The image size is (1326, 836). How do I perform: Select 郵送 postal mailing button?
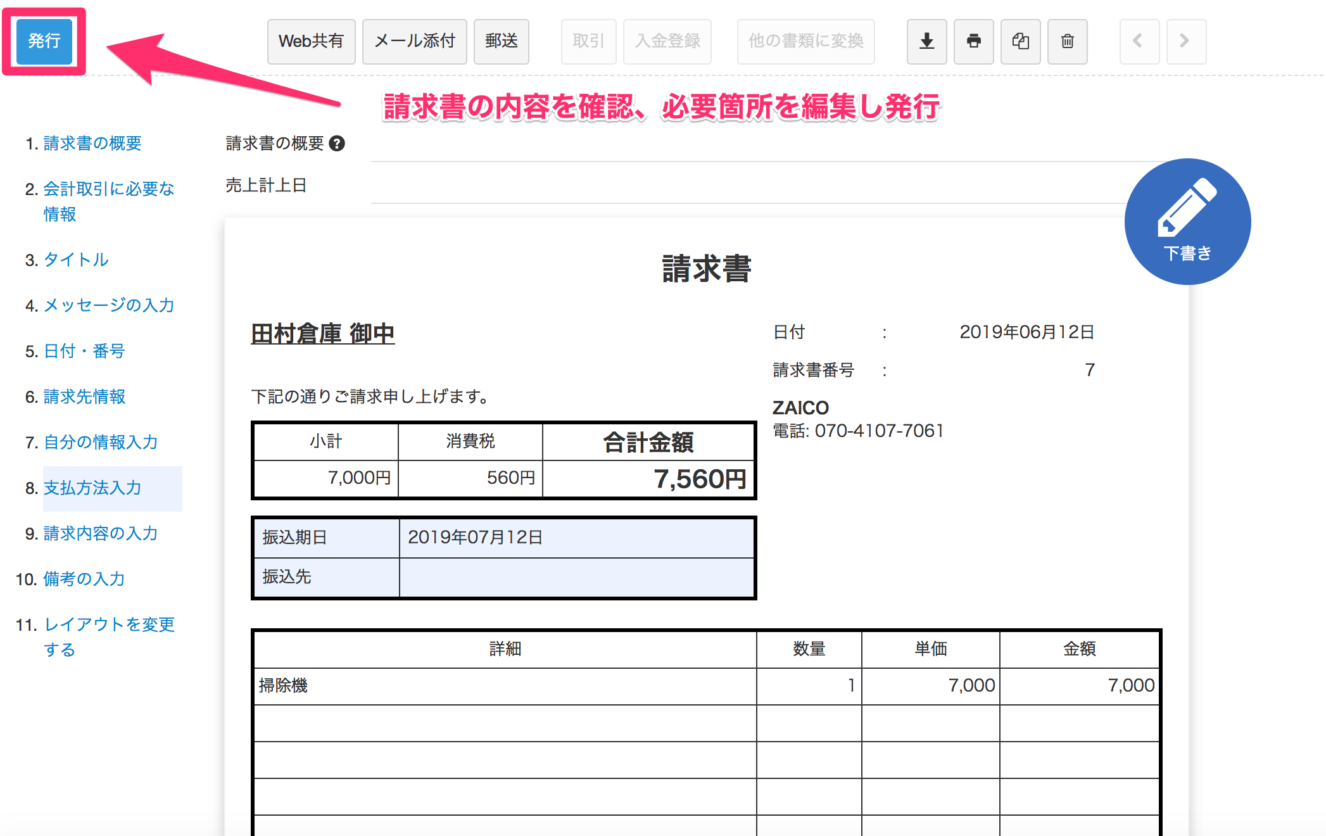pos(501,41)
